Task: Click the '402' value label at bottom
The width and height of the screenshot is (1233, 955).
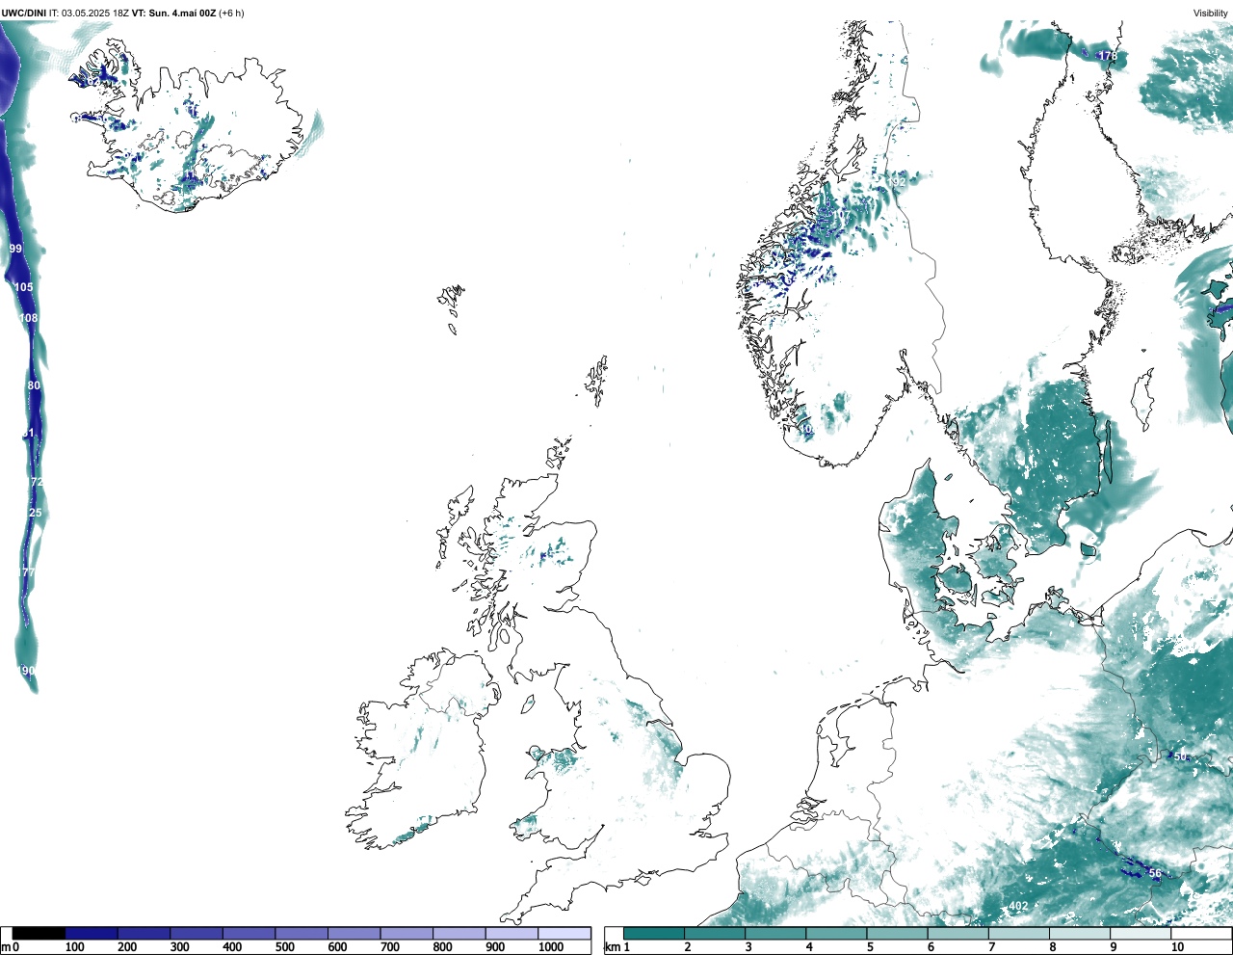Action: [x=1018, y=906]
